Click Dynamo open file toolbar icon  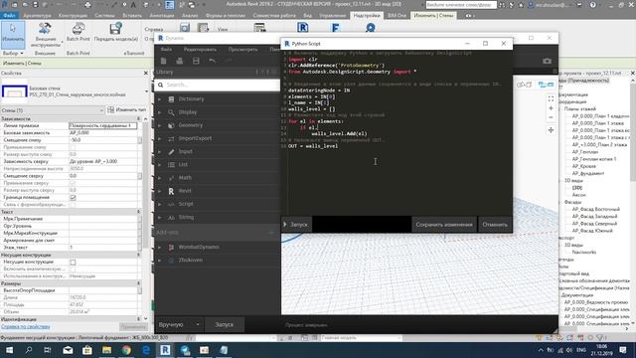[x=179, y=61]
